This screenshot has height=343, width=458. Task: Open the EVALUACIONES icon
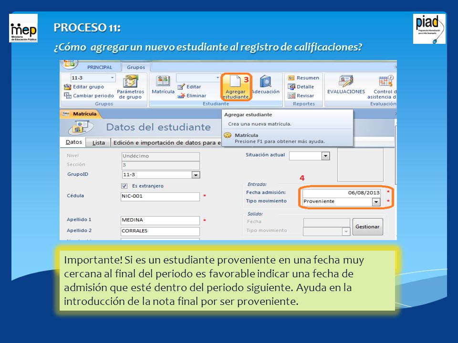tap(346, 85)
